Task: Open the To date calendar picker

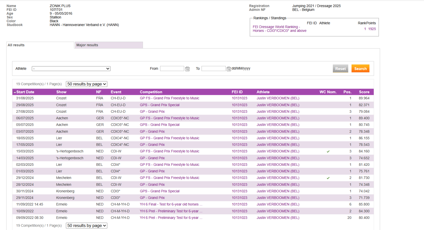Action: point(229,69)
